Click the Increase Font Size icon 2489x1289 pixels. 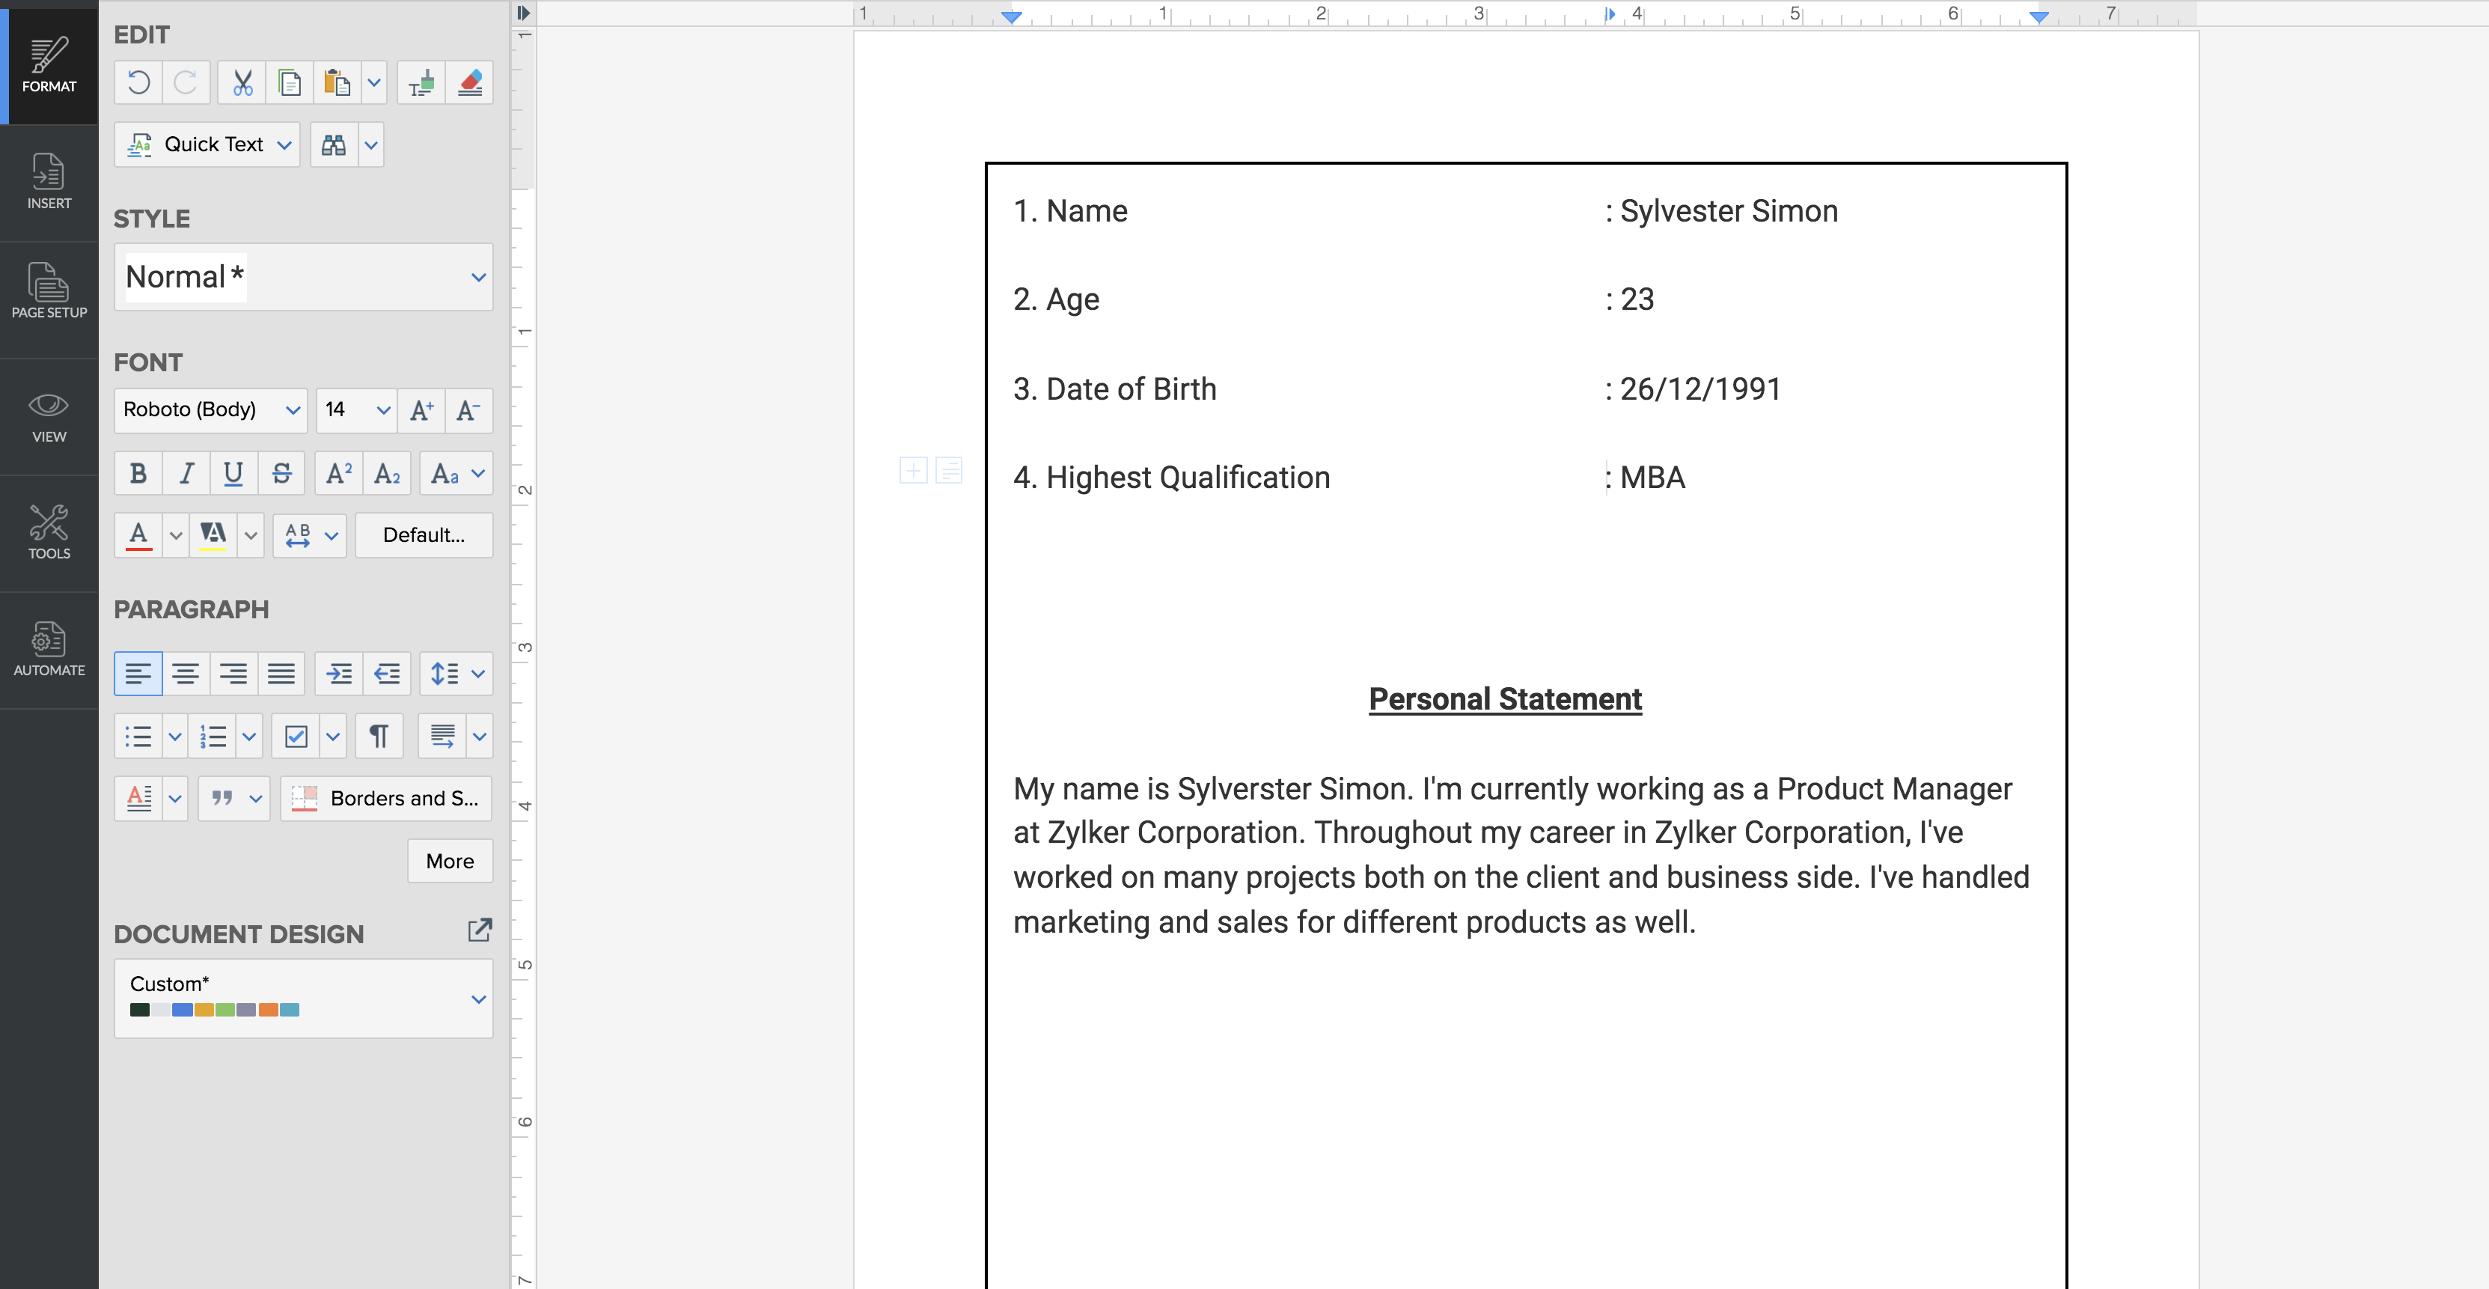[x=421, y=411]
